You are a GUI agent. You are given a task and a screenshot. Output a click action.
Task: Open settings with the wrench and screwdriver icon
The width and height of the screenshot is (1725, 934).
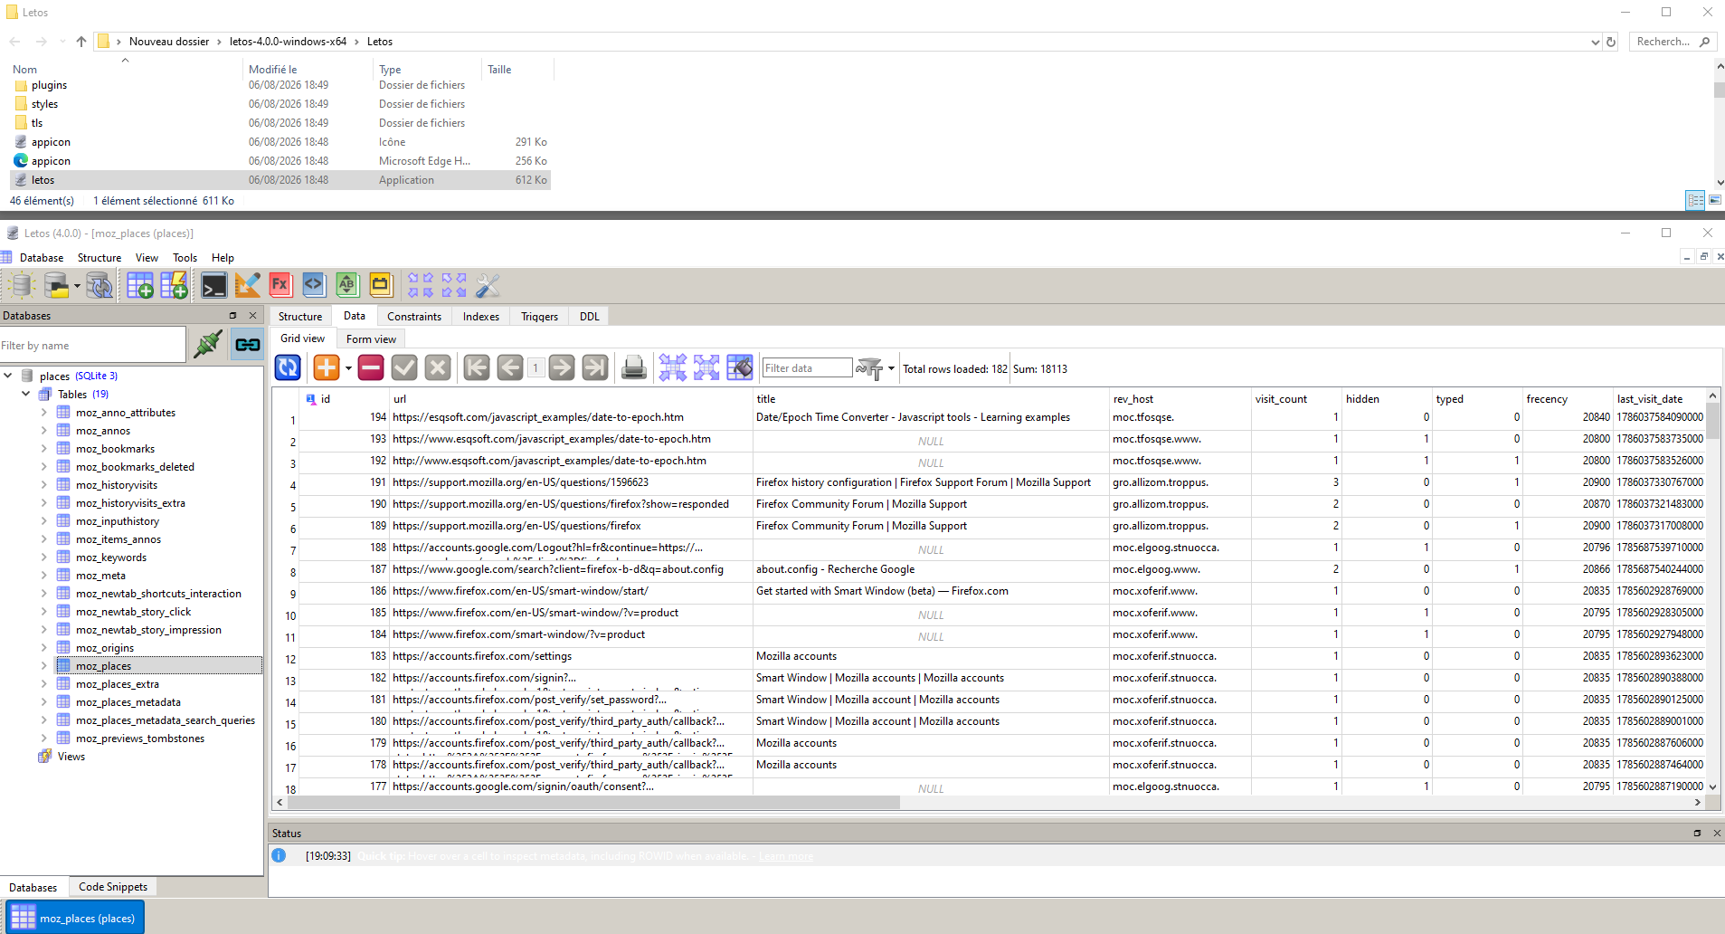click(x=488, y=286)
